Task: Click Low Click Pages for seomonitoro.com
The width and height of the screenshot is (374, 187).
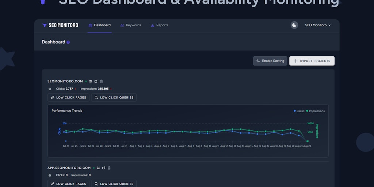Action: [68, 97]
